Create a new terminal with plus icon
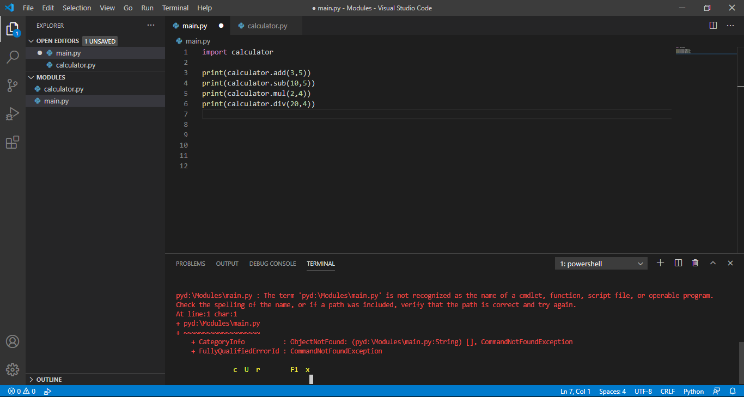Image resolution: width=744 pixels, height=397 pixels. click(x=660, y=263)
